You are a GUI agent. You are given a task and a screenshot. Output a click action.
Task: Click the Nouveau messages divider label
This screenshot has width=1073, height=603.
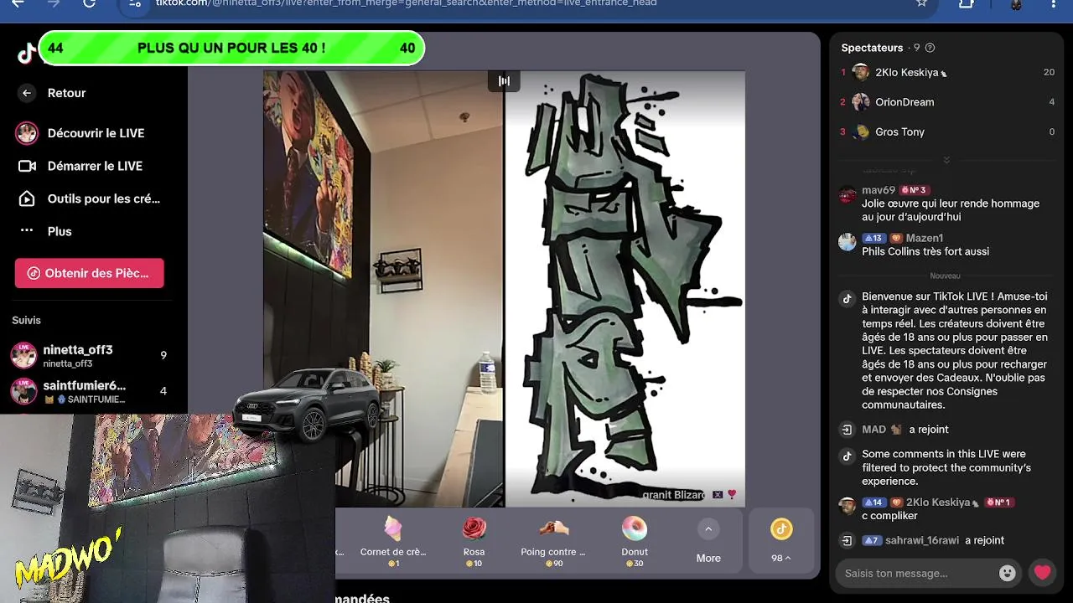tap(945, 276)
